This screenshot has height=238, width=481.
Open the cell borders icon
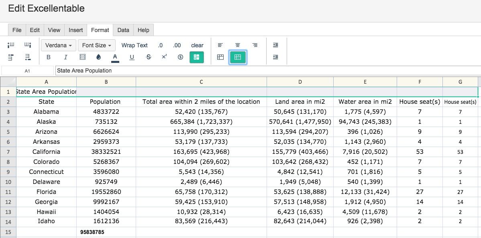coord(83,57)
